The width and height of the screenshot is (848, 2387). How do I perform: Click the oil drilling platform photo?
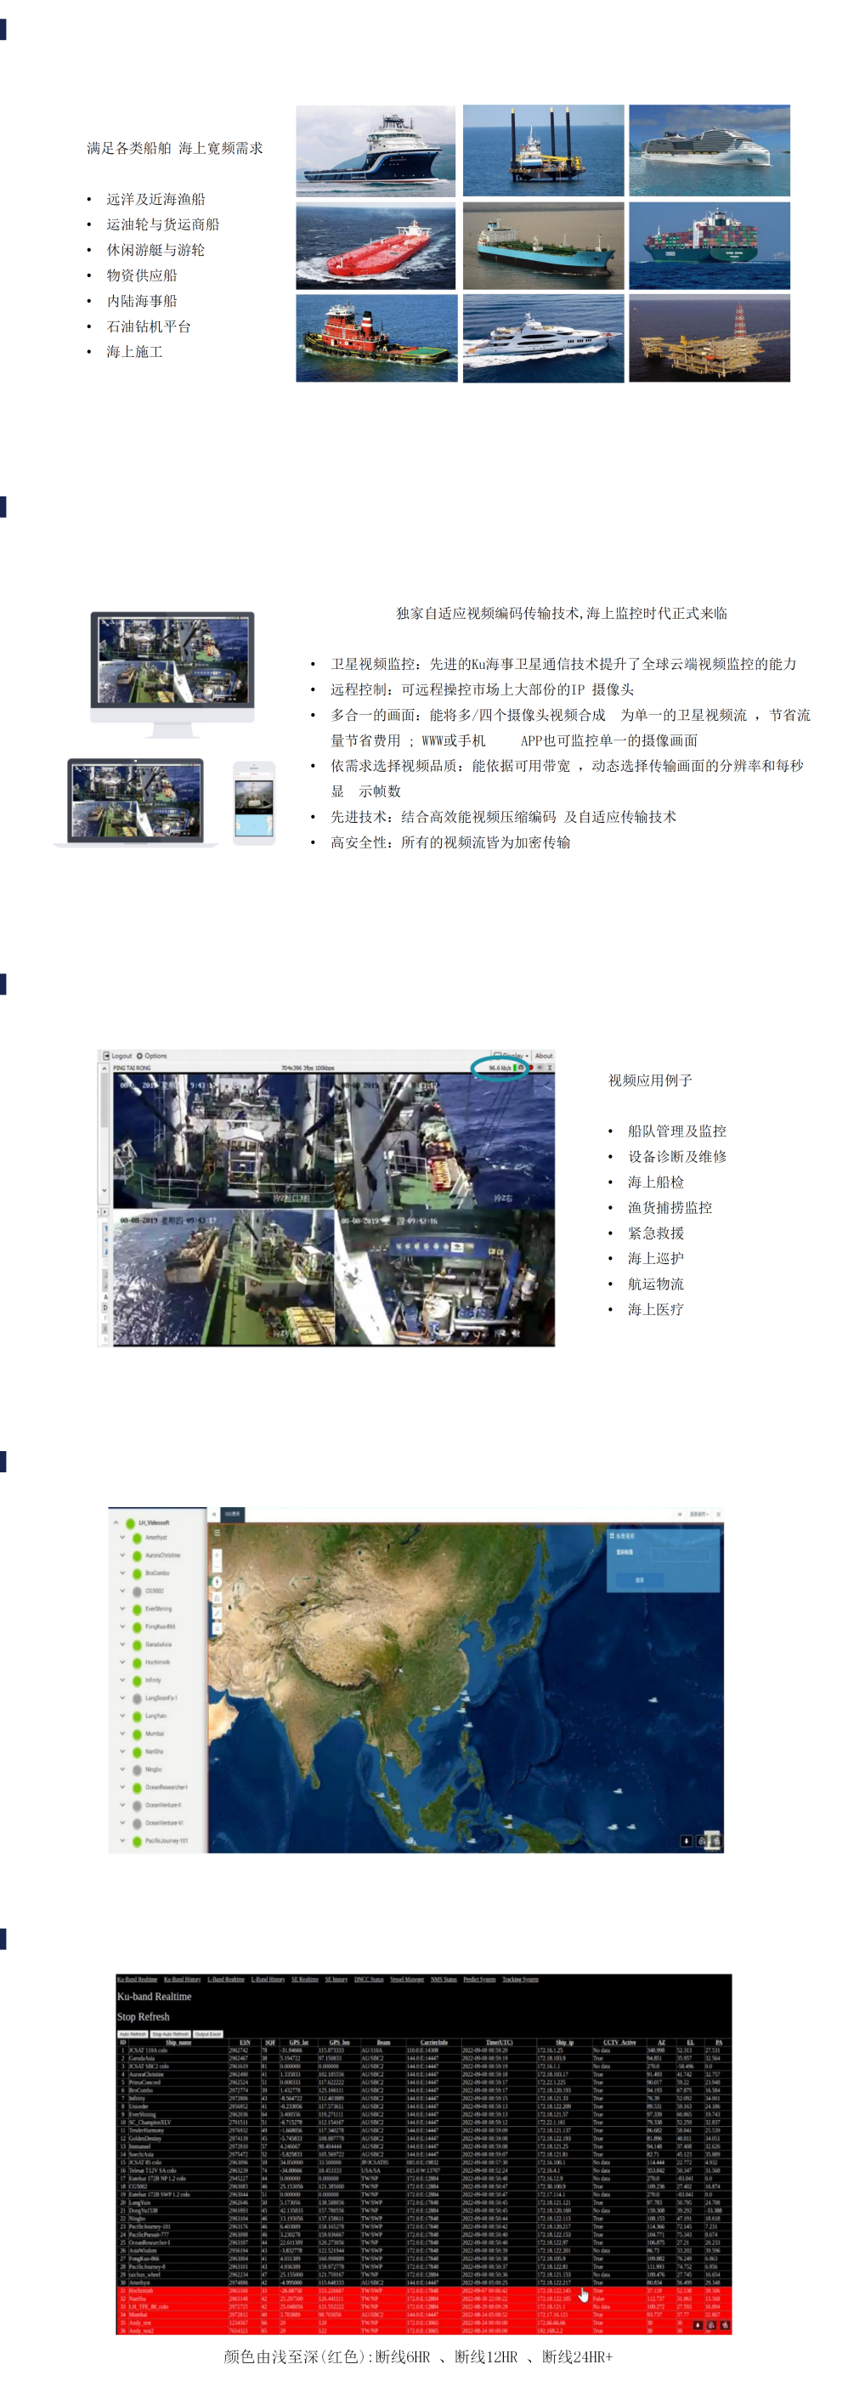pos(709,338)
